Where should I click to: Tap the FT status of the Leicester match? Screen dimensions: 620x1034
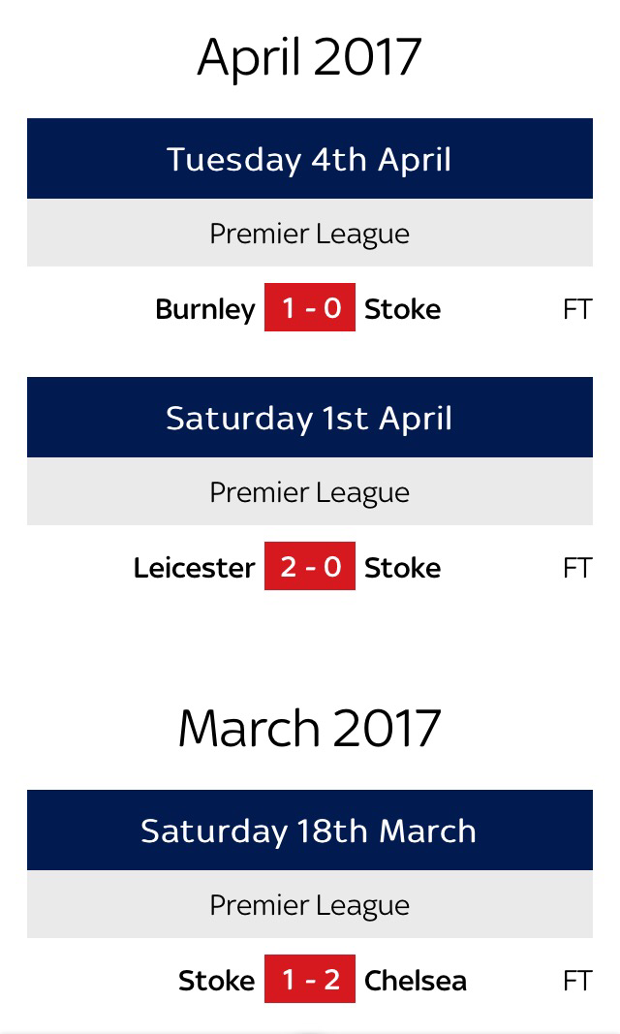(576, 568)
